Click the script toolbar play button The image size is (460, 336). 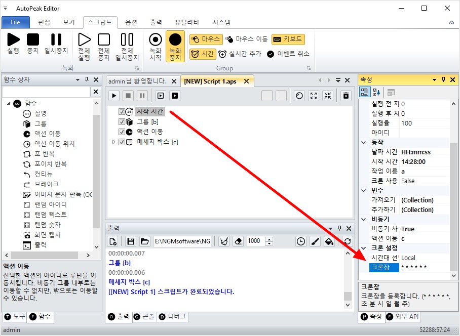pyautogui.click(x=114, y=96)
